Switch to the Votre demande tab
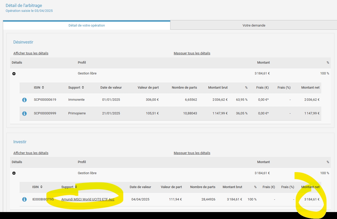The width and height of the screenshot is (337, 219). tap(253, 25)
